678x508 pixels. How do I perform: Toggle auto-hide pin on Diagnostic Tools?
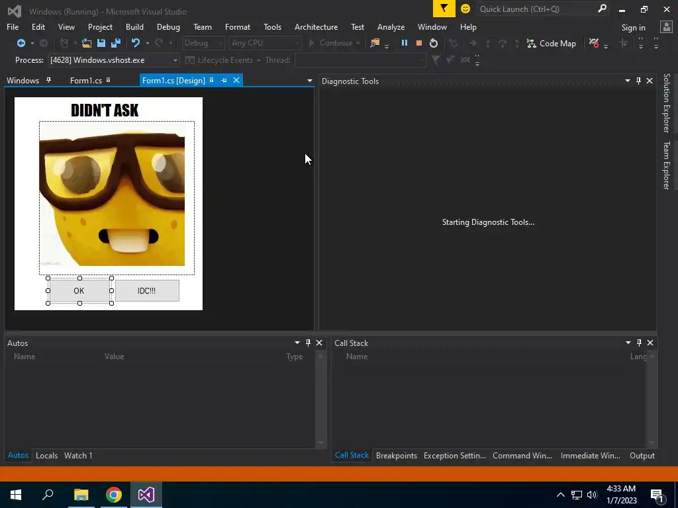(639, 81)
